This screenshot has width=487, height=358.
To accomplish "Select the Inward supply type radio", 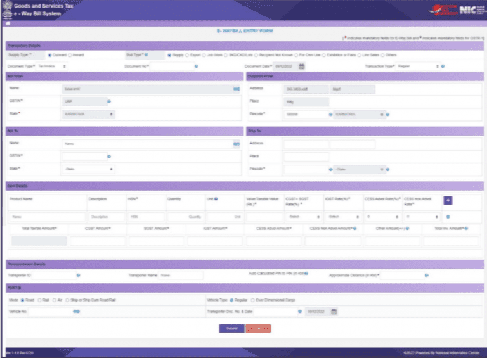I will pos(69,55).
